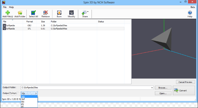Expand the Output Folder dropdown arrow
This screenshot has width=198, height=108.
tap(152, 88)
